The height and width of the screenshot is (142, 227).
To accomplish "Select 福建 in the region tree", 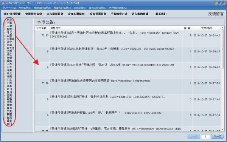I will pos(9,61).
